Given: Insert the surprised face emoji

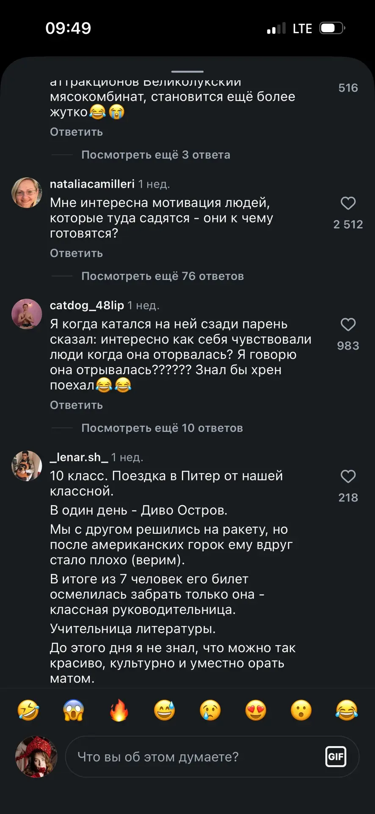Looking at the screenshot, I should 301,710.
